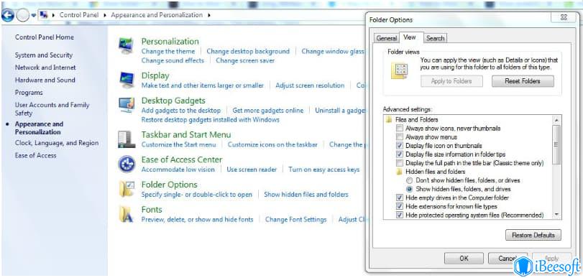This screenshot has width=583, height=278.
Task: Check Display the full path in title bar
Action: pyautogui.click(x=399, y=163)
